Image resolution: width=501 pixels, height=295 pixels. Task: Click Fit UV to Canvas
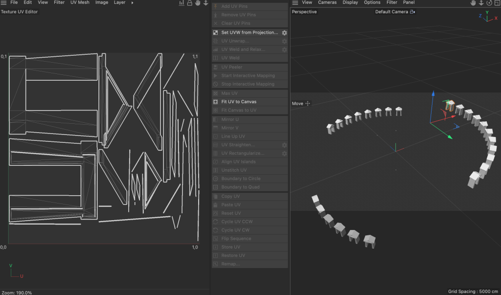point(250,102)
